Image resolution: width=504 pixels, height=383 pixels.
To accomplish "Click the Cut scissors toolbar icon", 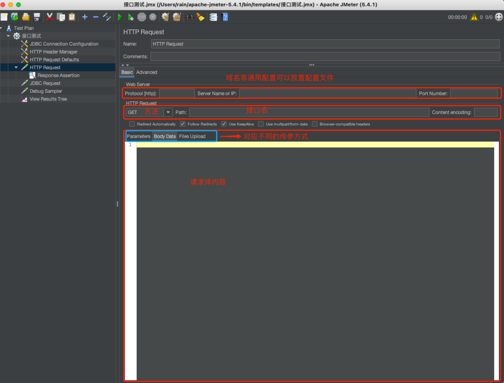I will (49, 17).
